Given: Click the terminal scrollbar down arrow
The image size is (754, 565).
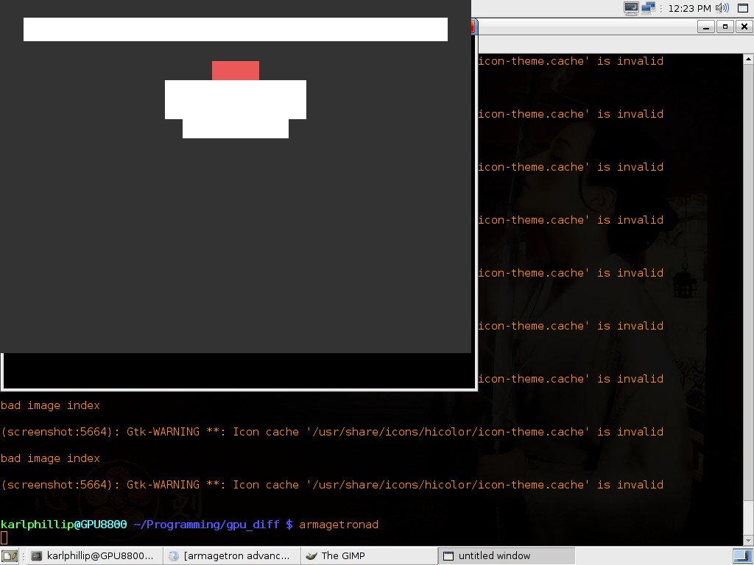Looking at the screenshot, I should (x=748, y=541).
